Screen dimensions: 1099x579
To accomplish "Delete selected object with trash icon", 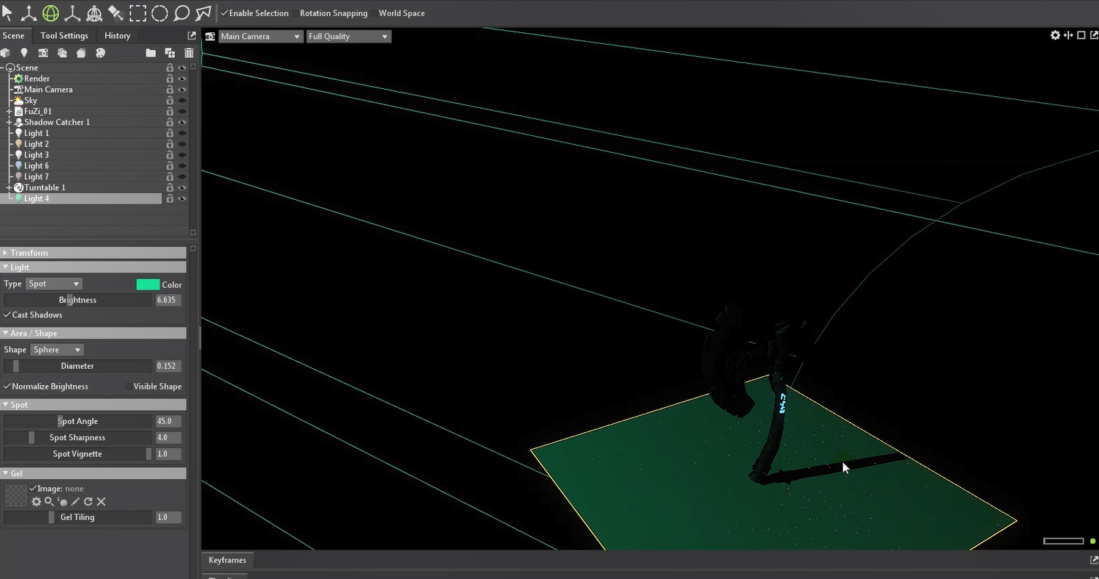I will (189, 53).
